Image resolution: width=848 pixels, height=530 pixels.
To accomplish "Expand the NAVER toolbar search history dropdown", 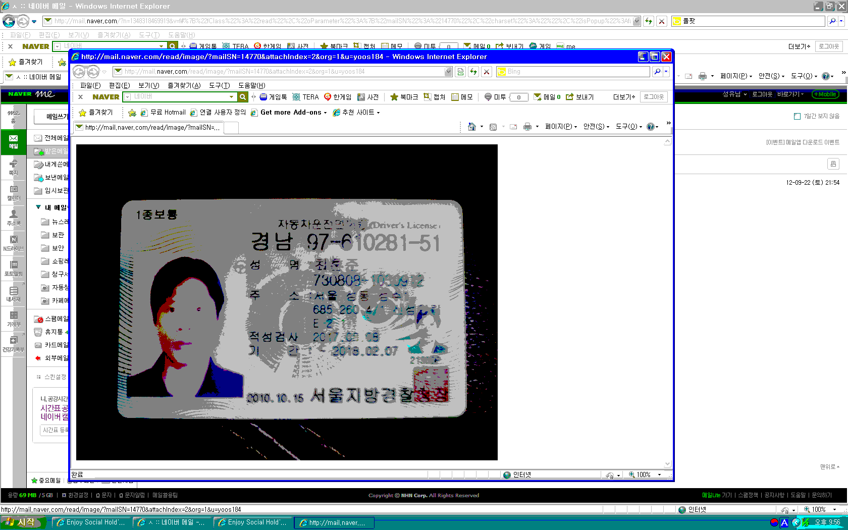I will click(x=232, y=97).
